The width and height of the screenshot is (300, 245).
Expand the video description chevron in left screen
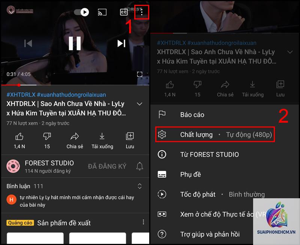click(139, 104)
